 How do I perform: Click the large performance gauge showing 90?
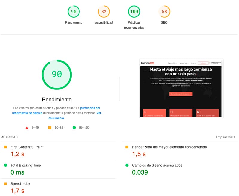click(x=56, y=74)
